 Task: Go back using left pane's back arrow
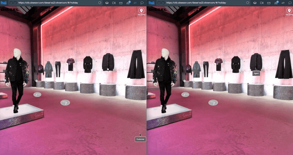click(11, 3)
